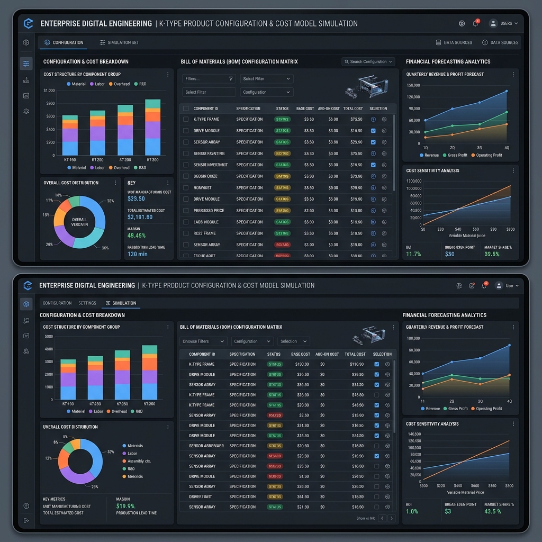
Task: Switch to the SIMULATION SET tab
Action: click(x=119, y=42)
